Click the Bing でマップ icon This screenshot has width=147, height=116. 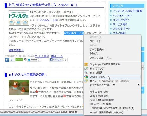[x=86, y=69]
